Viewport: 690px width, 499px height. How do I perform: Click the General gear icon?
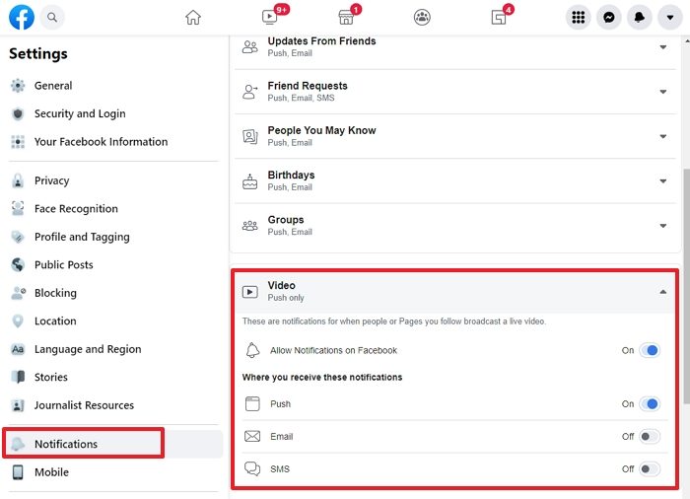[18, 86]
